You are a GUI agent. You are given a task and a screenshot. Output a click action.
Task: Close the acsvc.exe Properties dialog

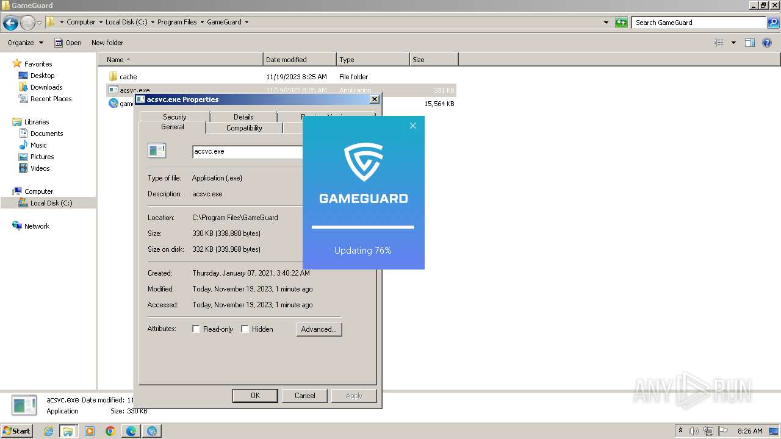375,99
